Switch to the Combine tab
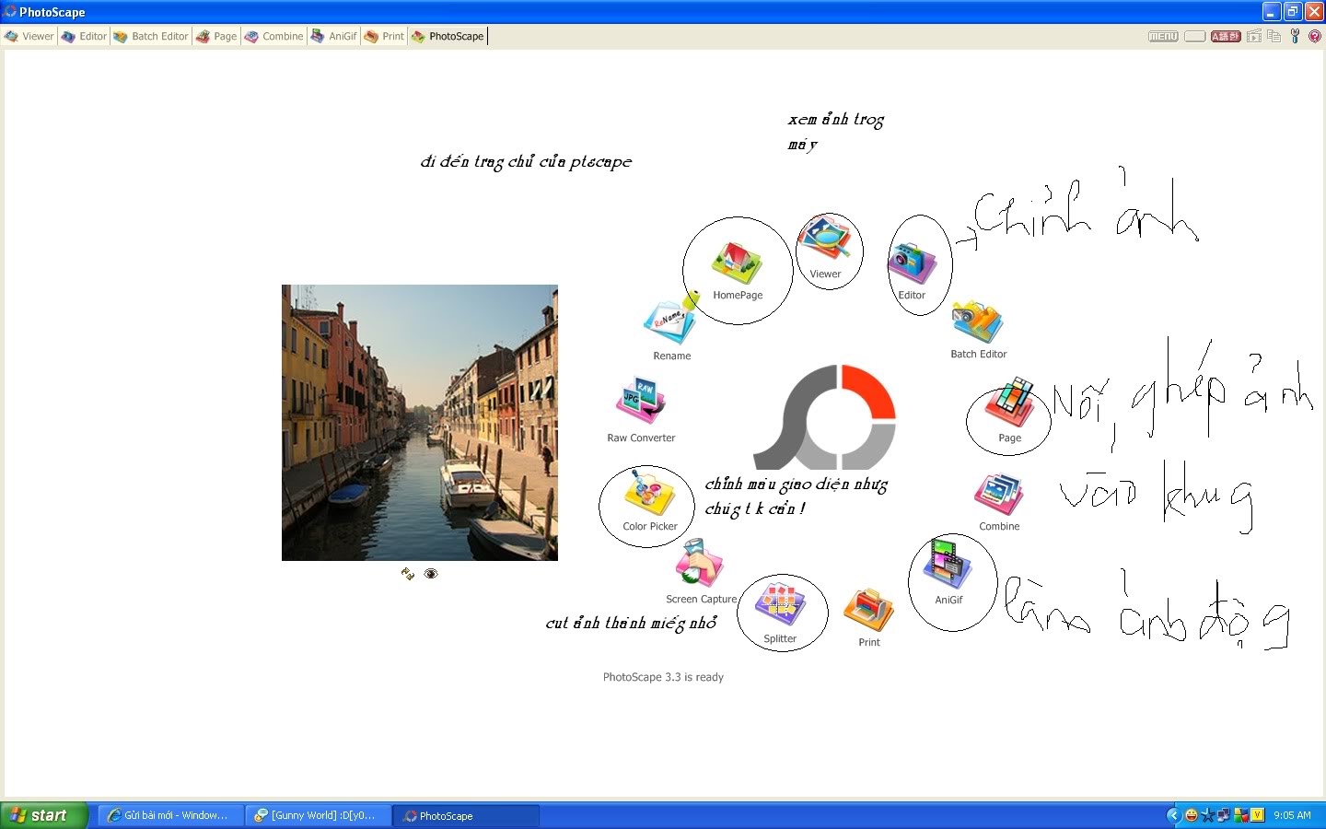The width and height of the screenshot is (1326, 829). tap(273, 36)
